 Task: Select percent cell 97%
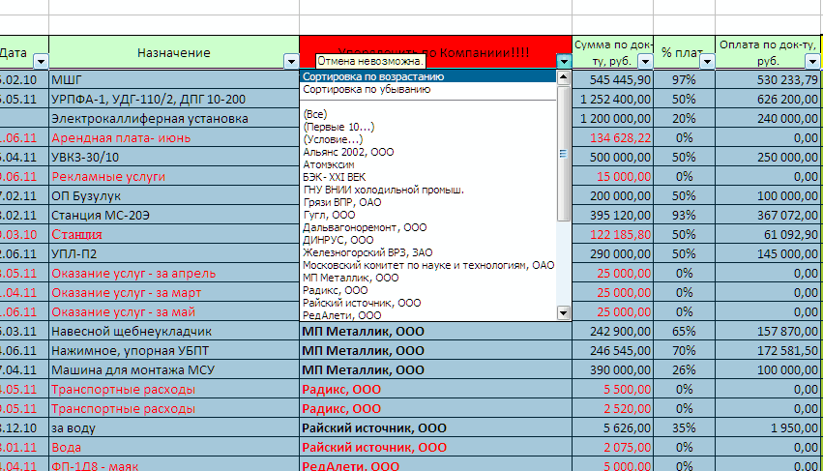coord(684,80)
